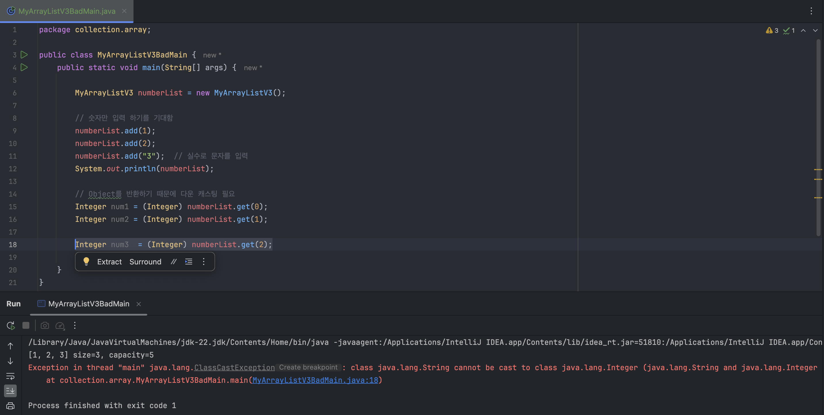Open floating toolbar three-dot menu

point(204,262)
